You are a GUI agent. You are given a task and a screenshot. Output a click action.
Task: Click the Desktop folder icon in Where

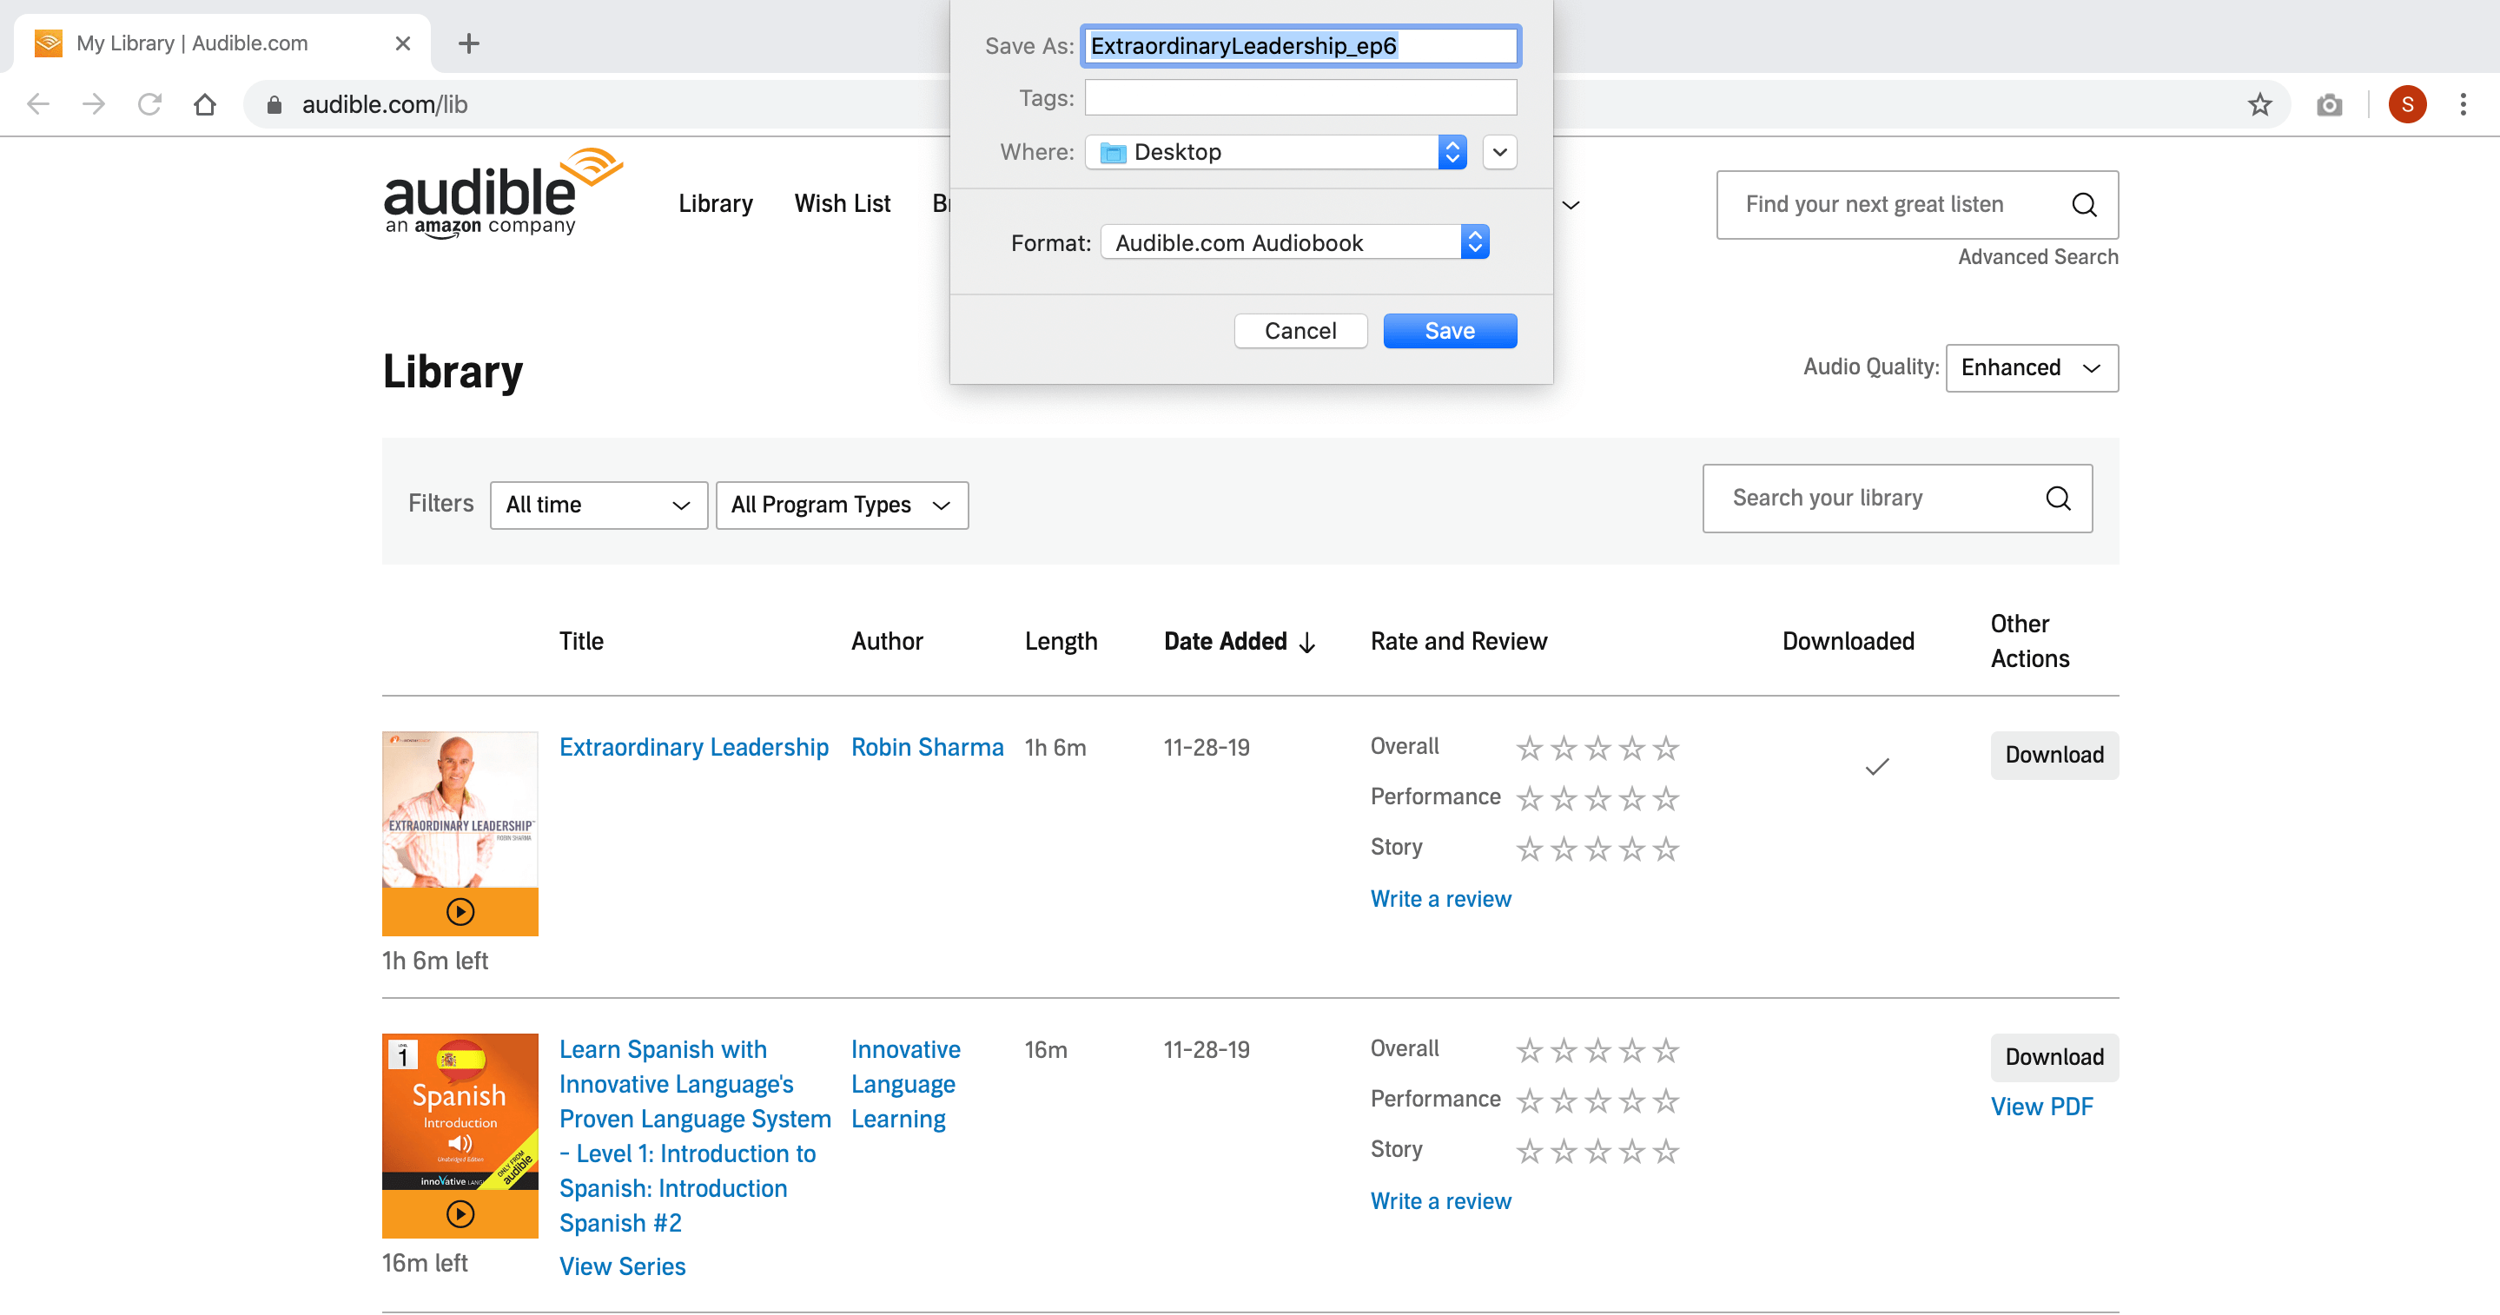[1113, 152]
